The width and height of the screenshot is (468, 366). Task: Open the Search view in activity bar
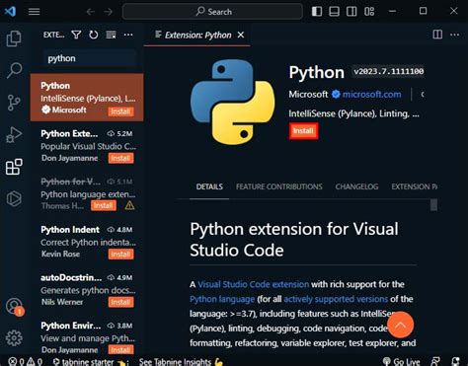tap(14, 70)
